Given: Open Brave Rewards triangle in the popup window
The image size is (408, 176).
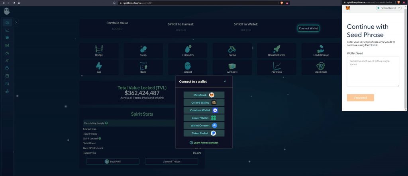Looking at the screenshot, I should point(404,2).
